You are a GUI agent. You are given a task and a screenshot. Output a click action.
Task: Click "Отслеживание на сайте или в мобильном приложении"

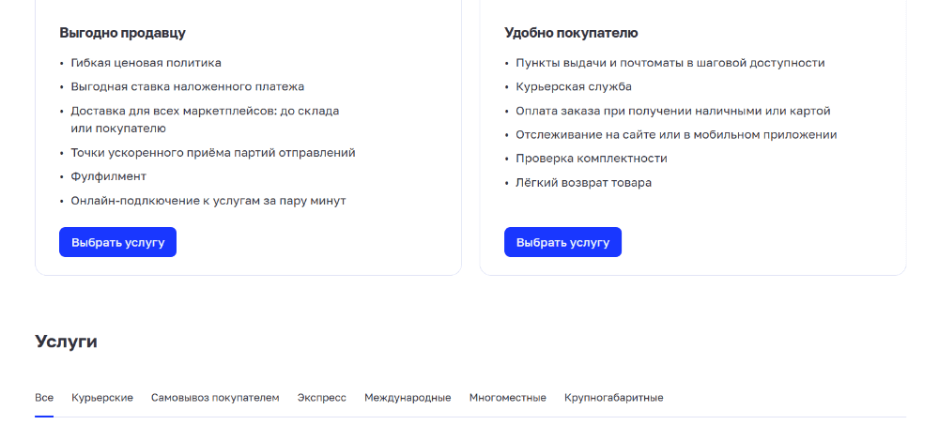coord(676,135)
